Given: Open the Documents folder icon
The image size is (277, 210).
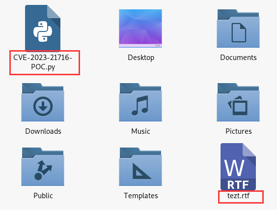Looking at the screenshot, I should [x=238, y=29].
